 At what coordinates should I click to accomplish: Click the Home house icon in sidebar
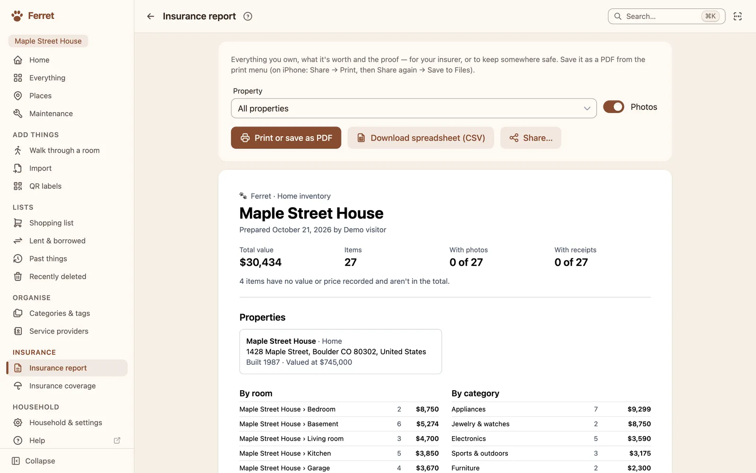[x=18, y=60]
